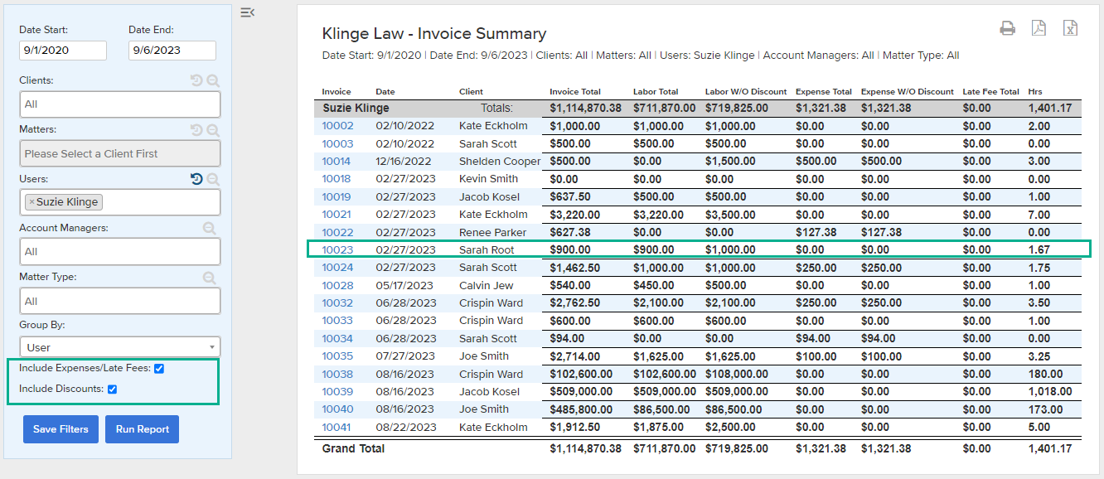Image resolution: width=1104 pixels, height=479 pixels.
Task: Export the report to Excel
Action: coord(1070,29)
